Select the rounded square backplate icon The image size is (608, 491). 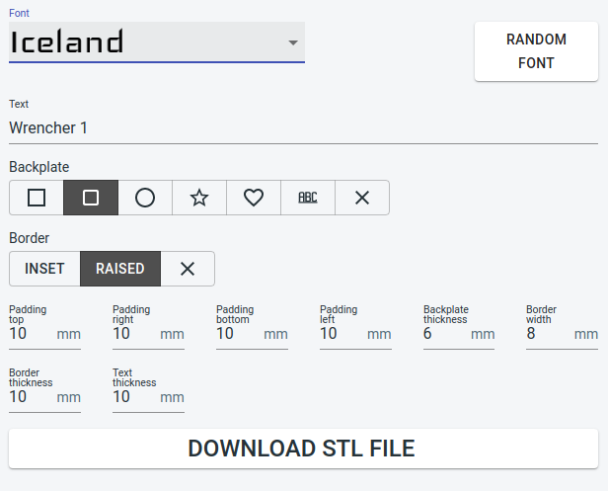[x=91, y=198]
